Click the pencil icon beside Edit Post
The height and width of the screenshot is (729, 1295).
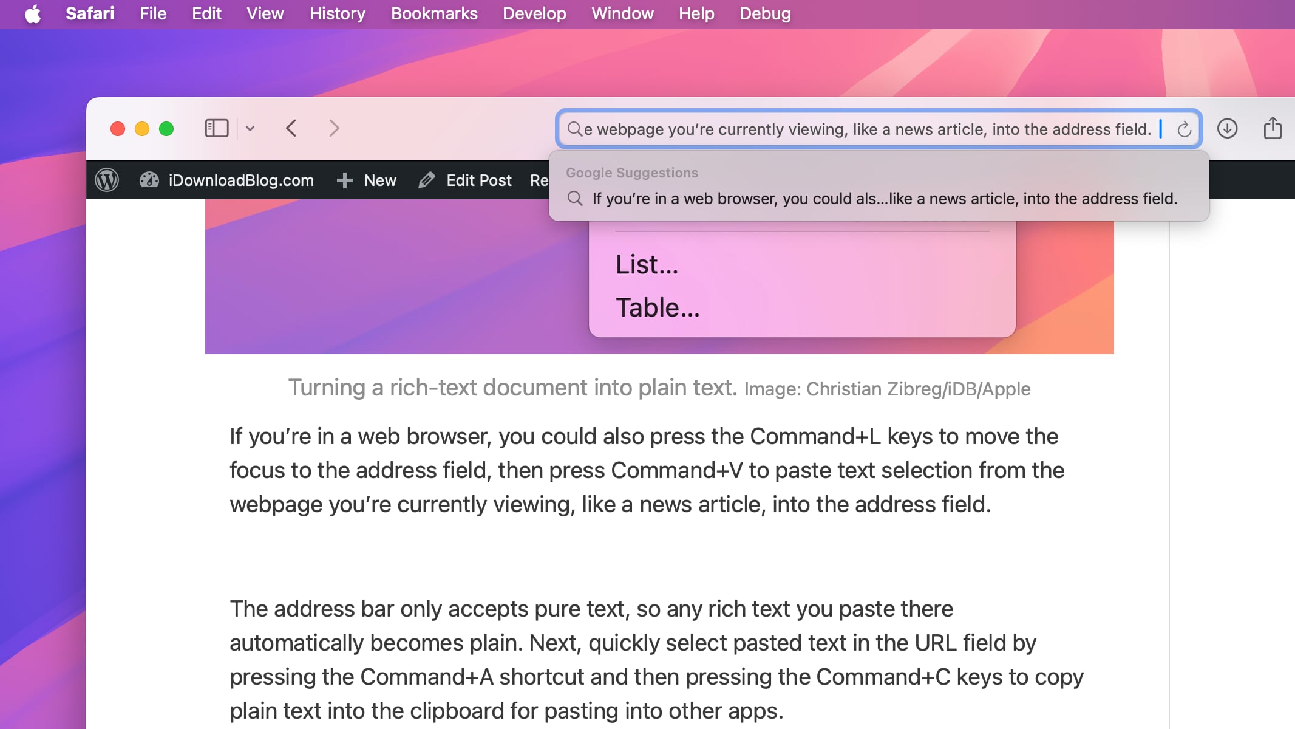427,180
